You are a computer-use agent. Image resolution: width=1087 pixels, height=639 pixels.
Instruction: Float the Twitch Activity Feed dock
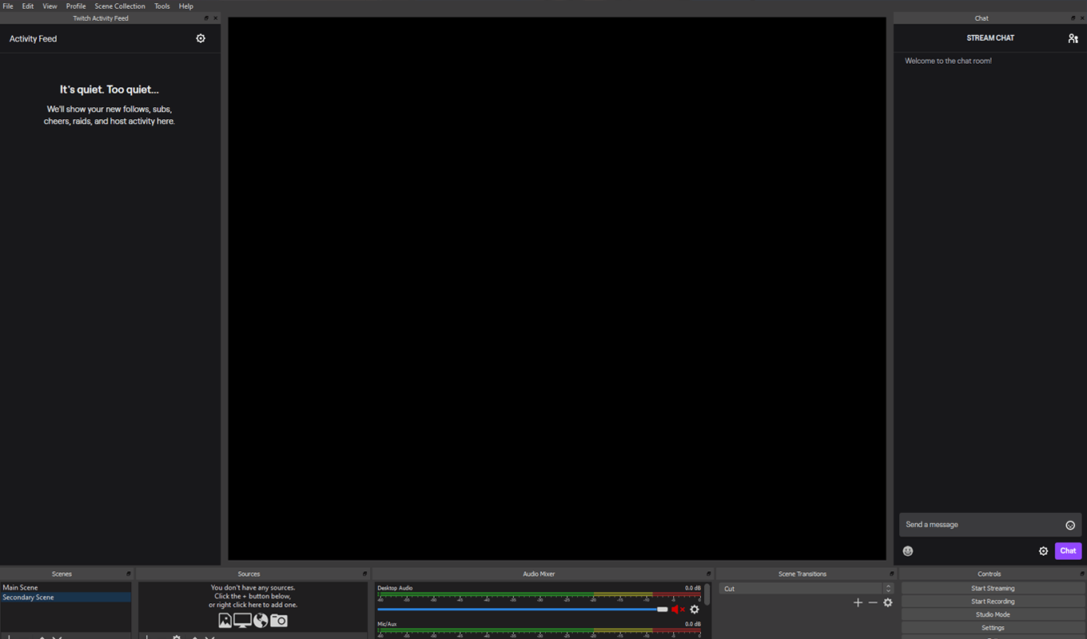206,18
